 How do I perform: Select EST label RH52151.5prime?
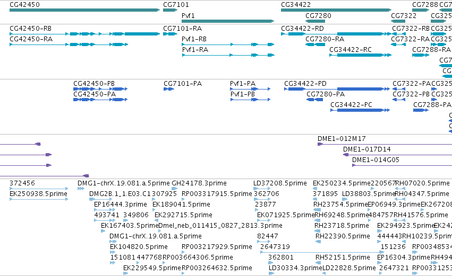[343, 258]
